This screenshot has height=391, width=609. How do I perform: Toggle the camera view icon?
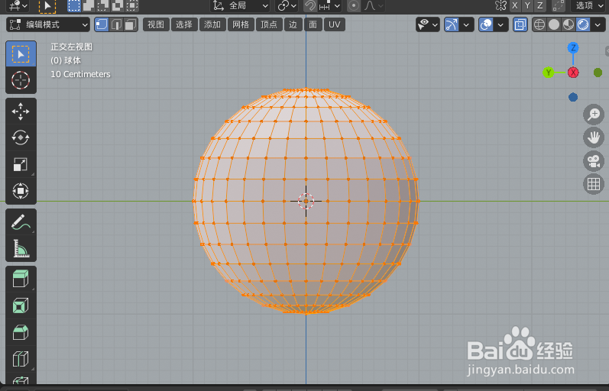[594, 160]
